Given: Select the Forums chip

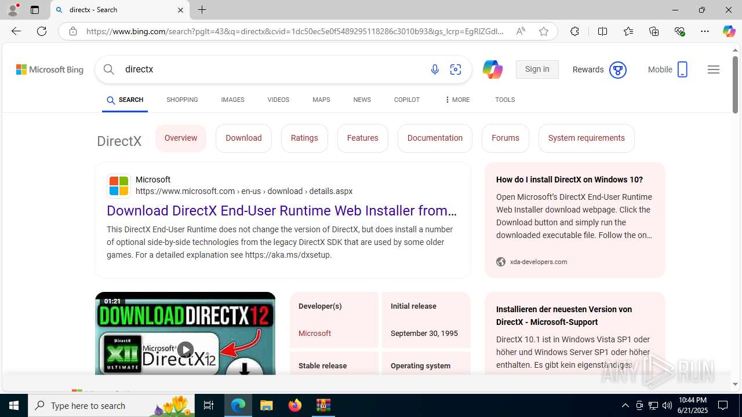Looking at the screenshot, I should tap(505, 138).
